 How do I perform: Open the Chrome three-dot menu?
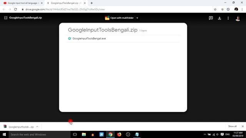pyautogui.click(x=242, y=9)
